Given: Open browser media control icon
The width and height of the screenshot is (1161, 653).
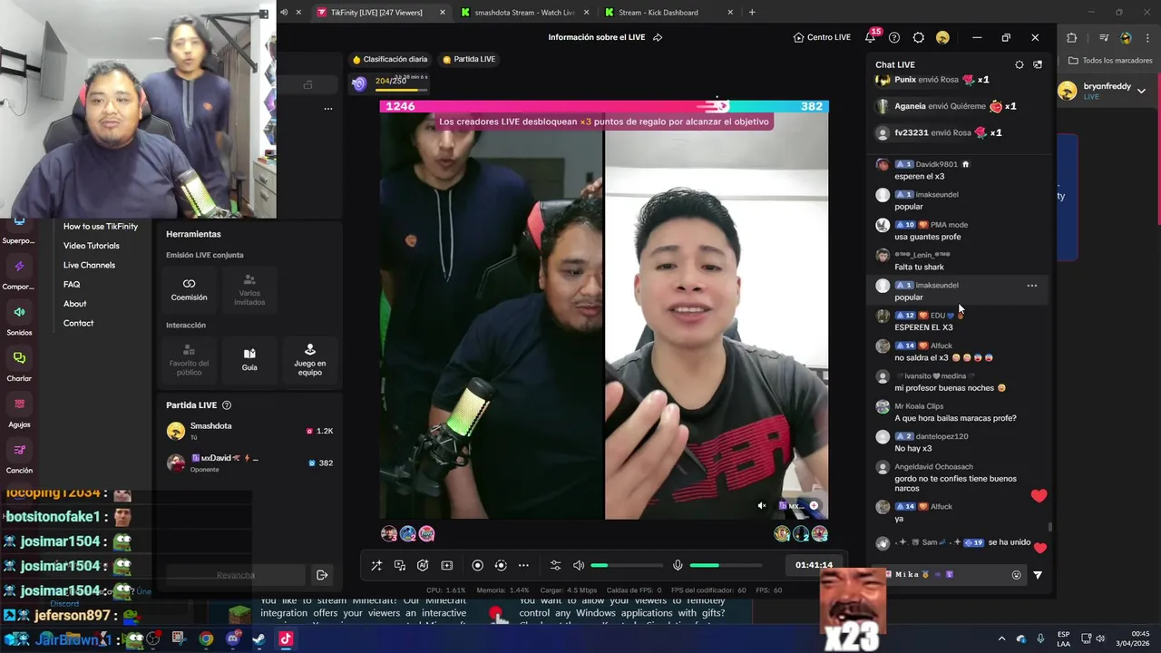Looking at the screenshot, I should 1104,37.
